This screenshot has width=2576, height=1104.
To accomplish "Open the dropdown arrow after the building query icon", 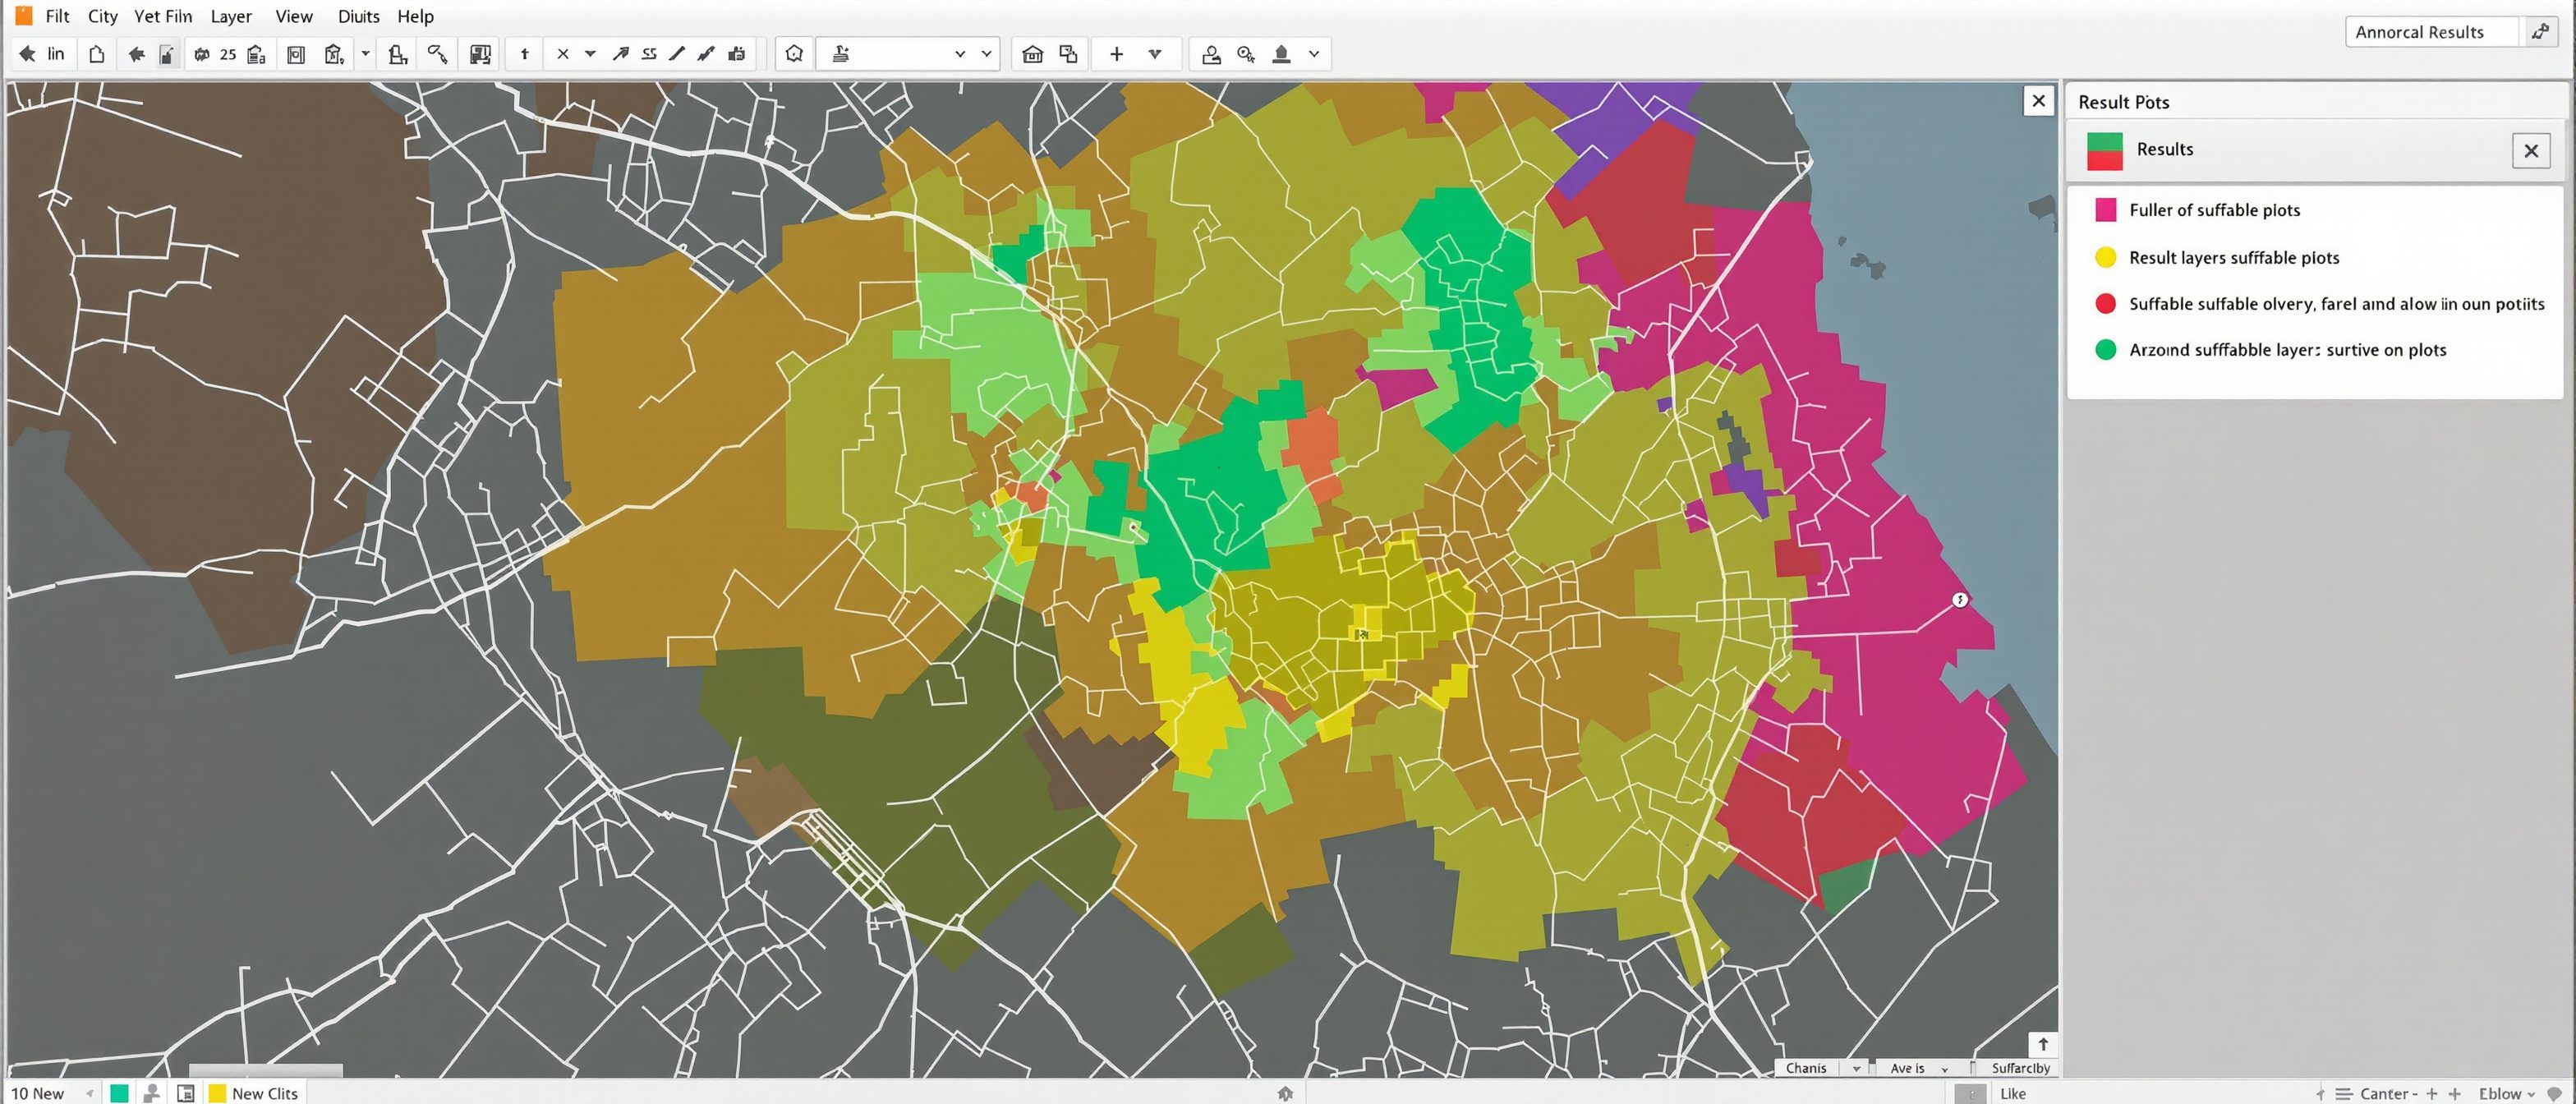I will tap(365, 54).
